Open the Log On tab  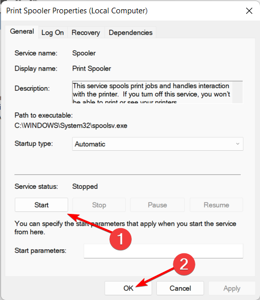coord(53,32)
